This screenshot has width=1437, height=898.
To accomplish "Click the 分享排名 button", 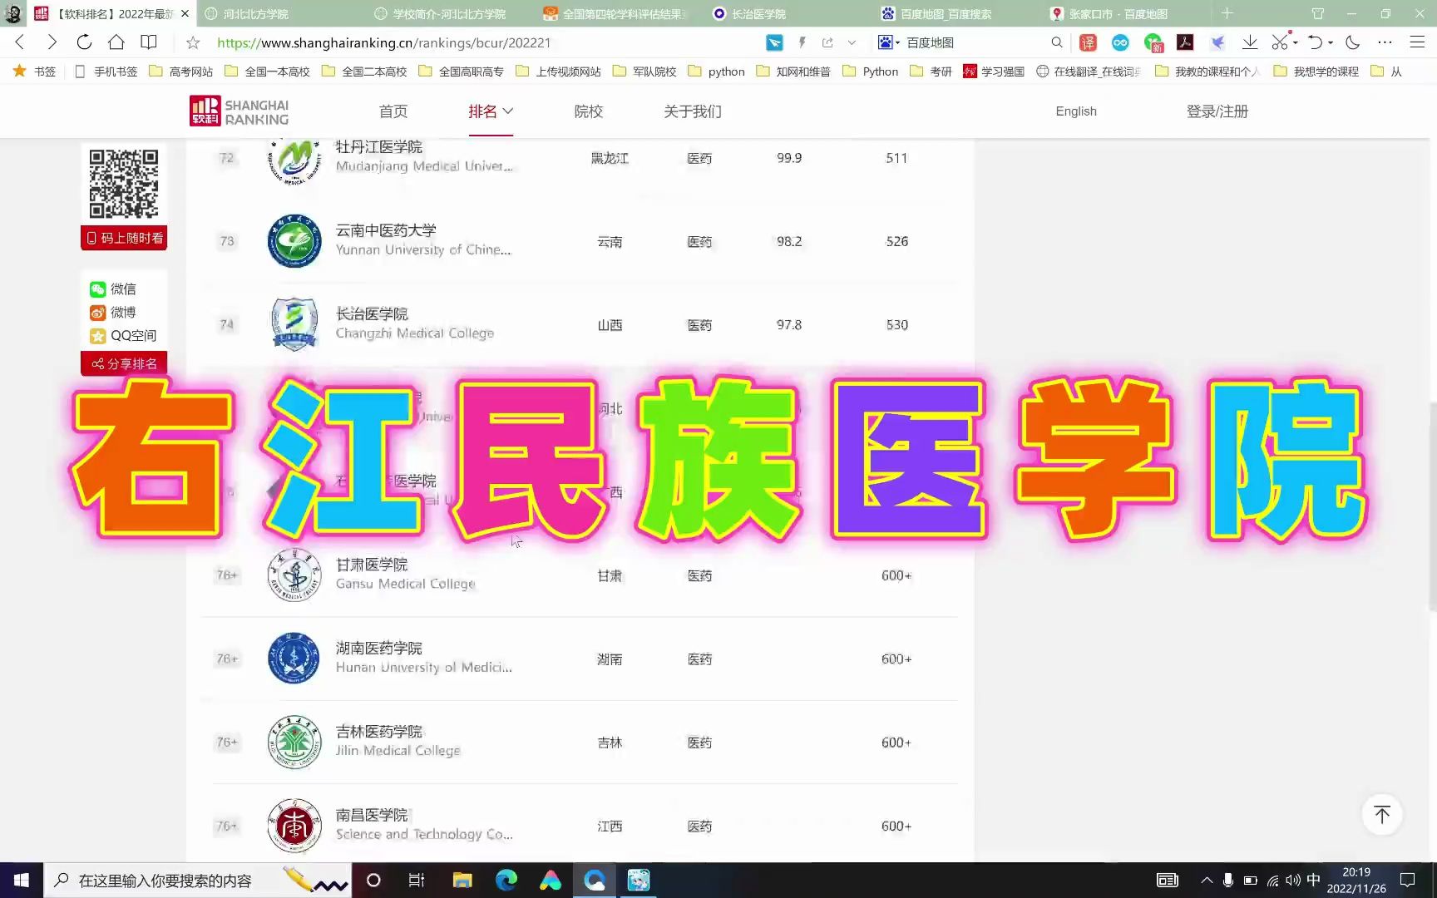I will (x=124, y=363).
